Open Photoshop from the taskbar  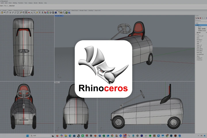(171, 136)
